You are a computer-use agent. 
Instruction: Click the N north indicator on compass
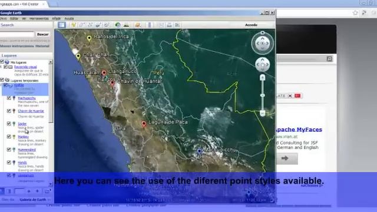click(263, 33)
